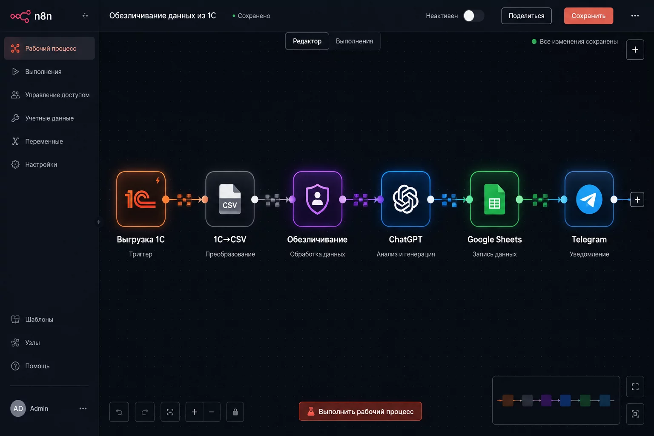Open the 1С→CSV conversion node
The height and width of the screenshot is (436, 654).
click(x=230, y=199)
